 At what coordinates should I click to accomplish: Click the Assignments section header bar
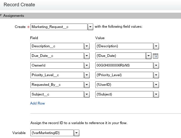pyautogui.click(x=91, y=16)
